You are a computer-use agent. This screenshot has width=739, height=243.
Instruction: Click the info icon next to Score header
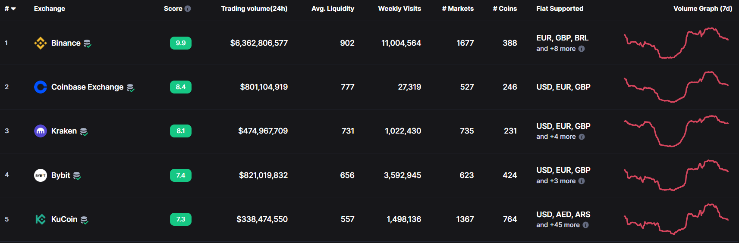click(188, 9)
